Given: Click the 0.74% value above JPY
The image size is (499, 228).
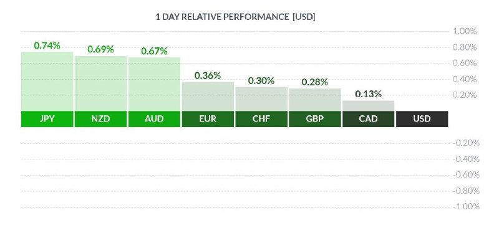Looking at the screenshot, I should click(47, 45).
